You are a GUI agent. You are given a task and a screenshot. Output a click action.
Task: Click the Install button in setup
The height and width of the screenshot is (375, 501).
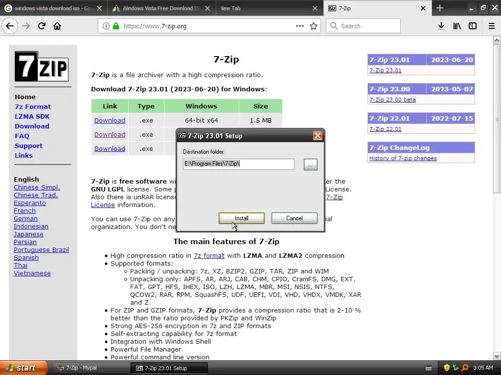pyautogui.click(x=242, y=218)
